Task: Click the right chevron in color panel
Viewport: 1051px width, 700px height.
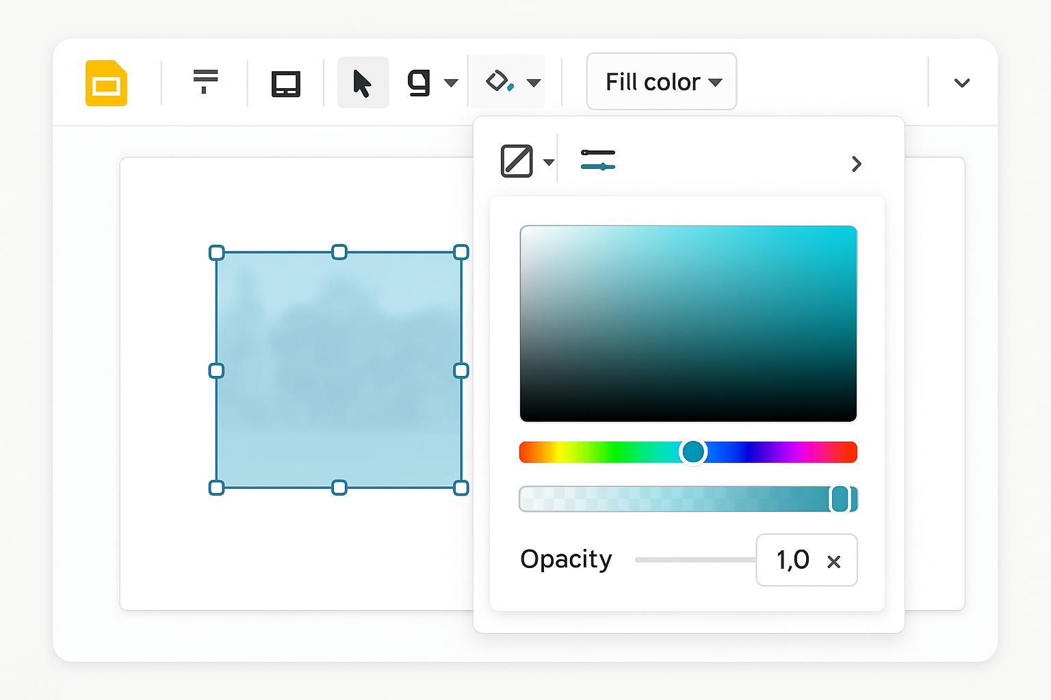Action: point(856,164)
